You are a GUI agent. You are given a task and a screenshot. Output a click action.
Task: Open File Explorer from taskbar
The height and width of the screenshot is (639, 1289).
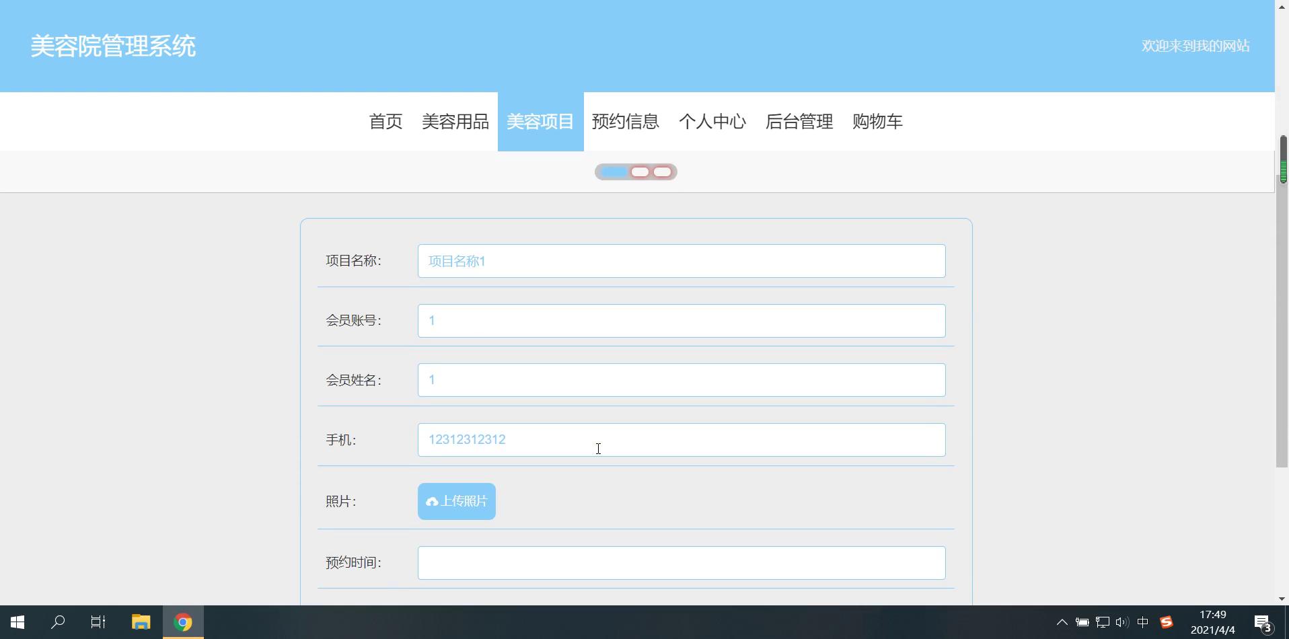pyautogui.click(x=141, y=622)
